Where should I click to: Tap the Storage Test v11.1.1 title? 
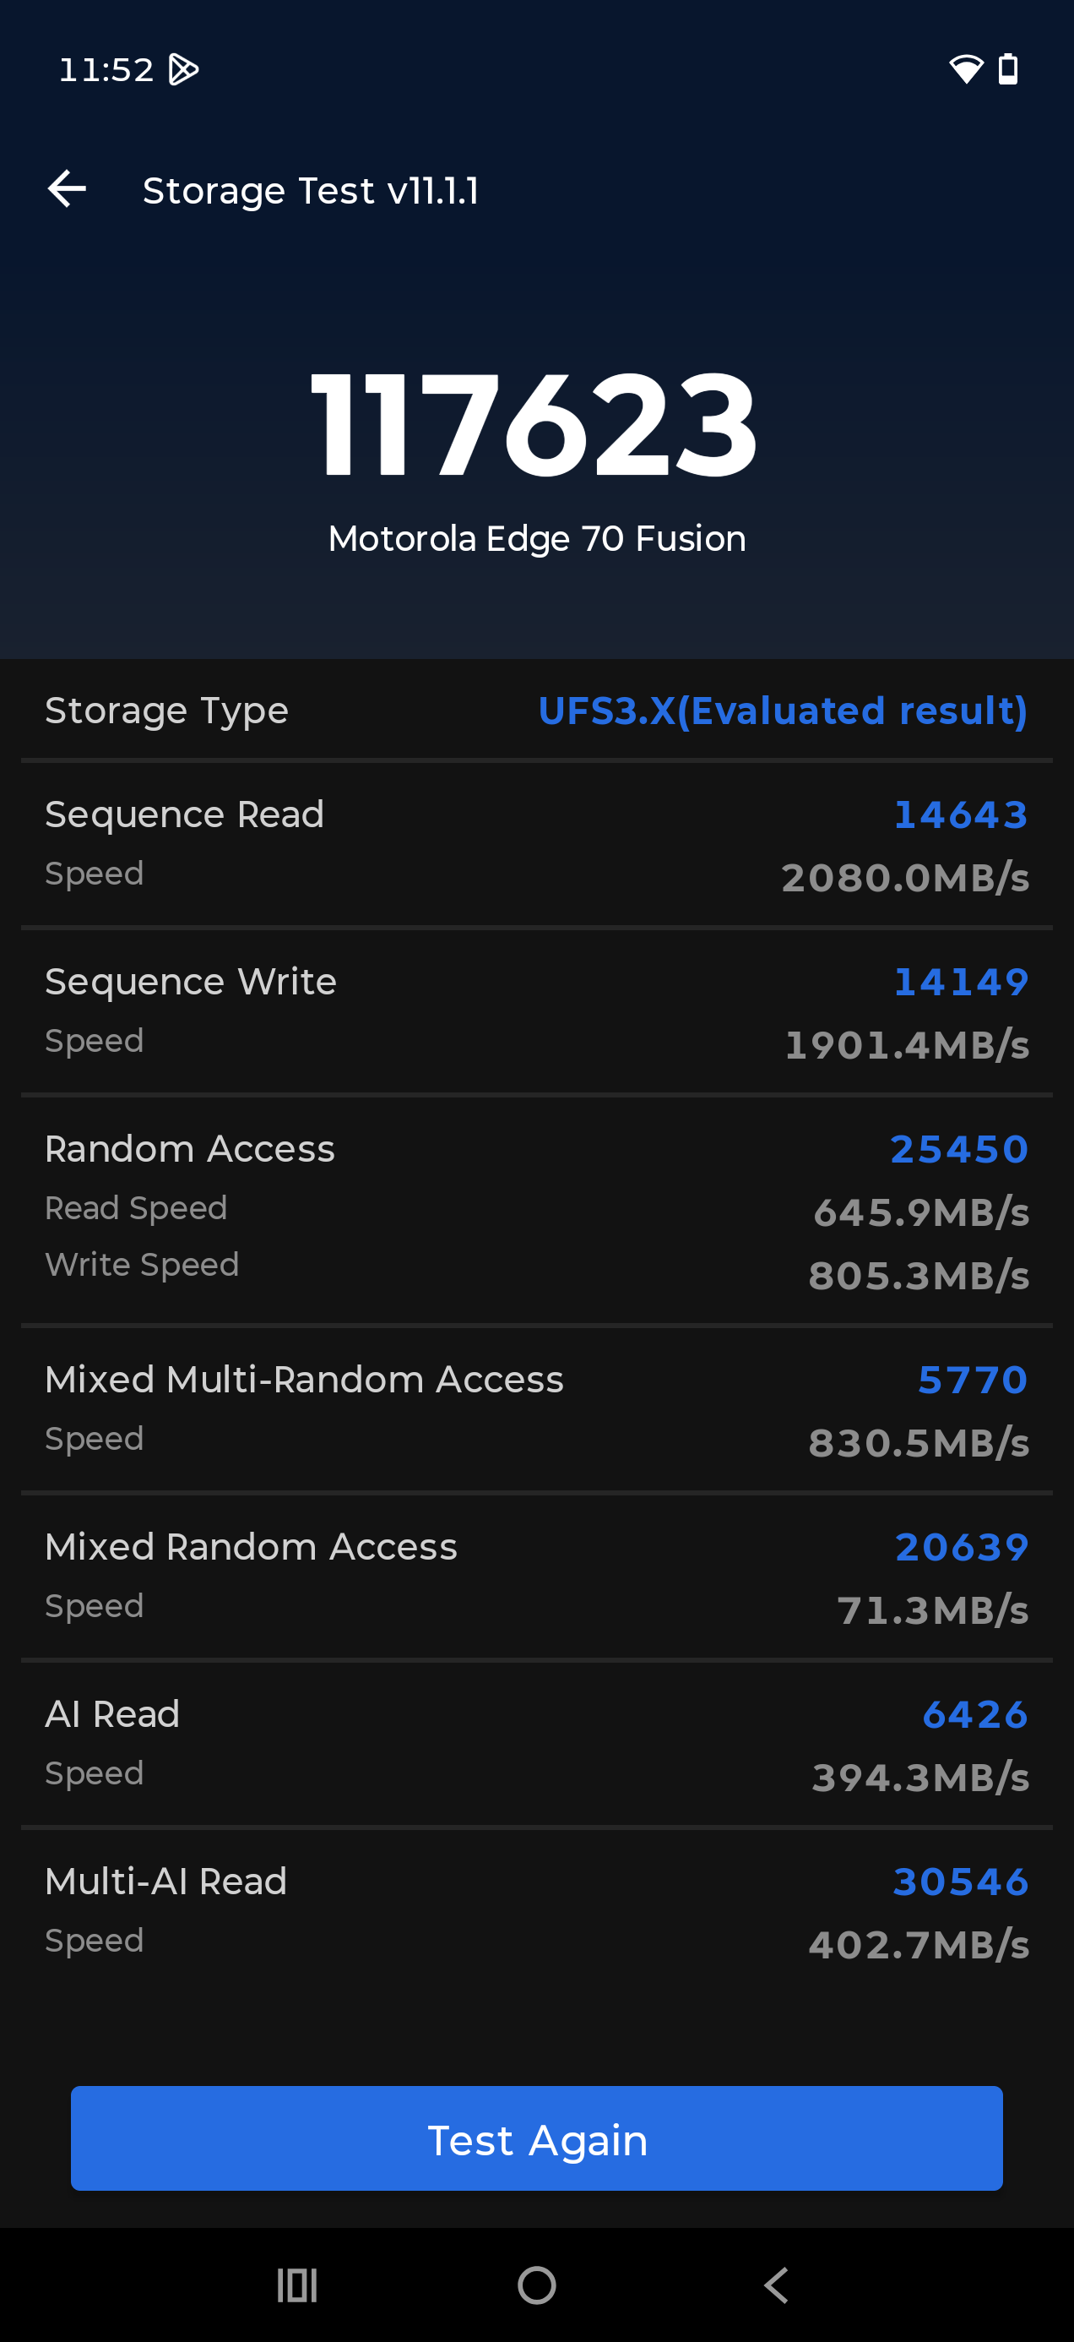(x=311, y=191)
